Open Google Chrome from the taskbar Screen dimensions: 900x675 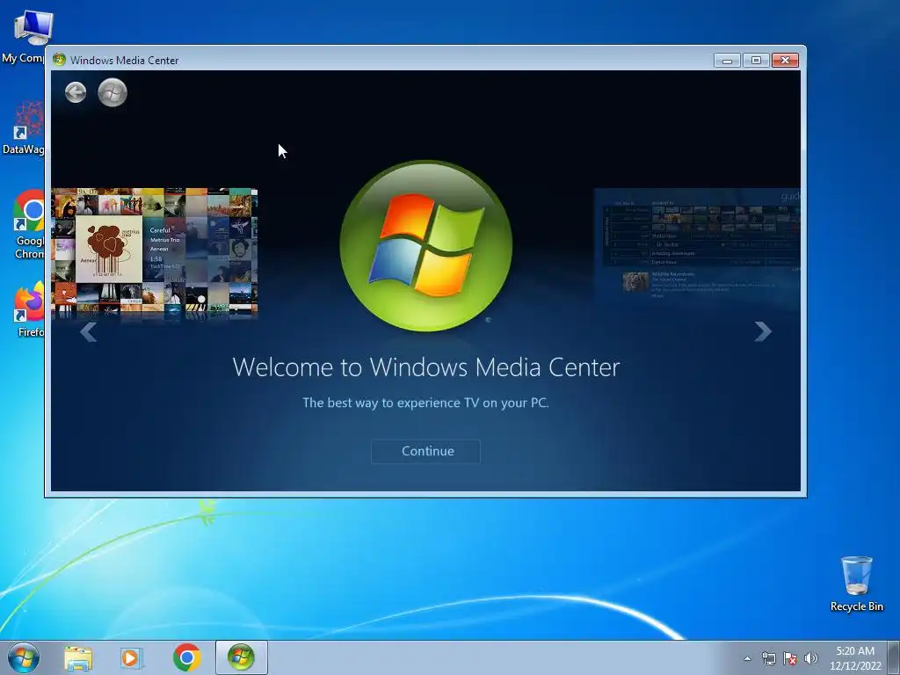tap(186, 657)
